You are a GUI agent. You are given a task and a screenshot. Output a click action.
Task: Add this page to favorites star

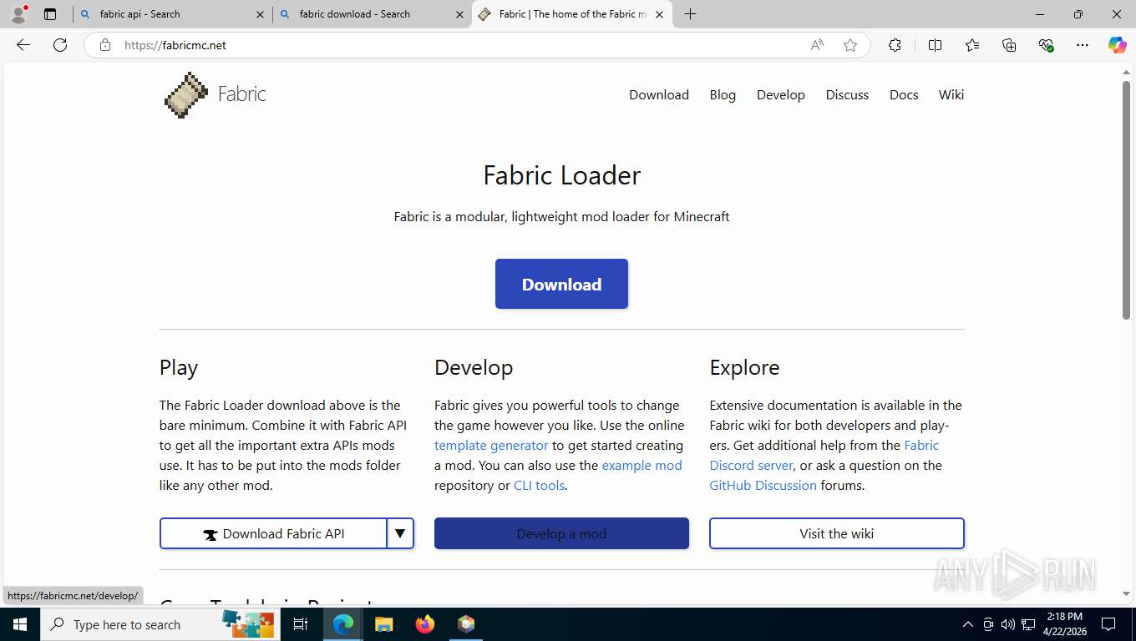(x=850, y=45)
